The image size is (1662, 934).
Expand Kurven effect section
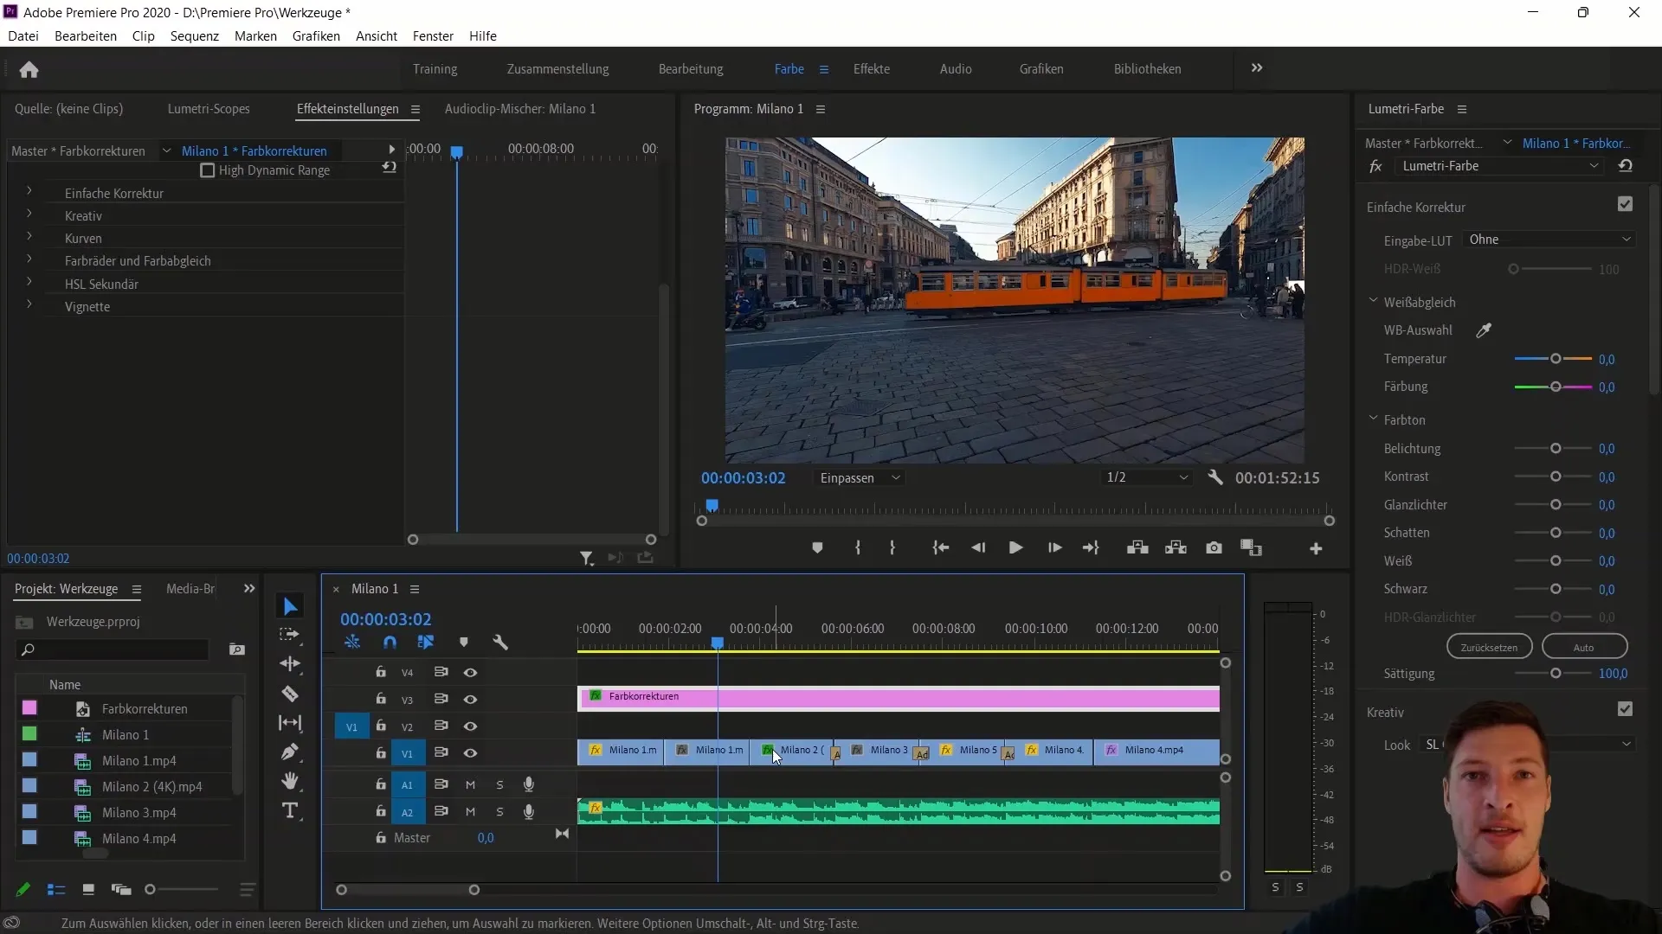29,236
